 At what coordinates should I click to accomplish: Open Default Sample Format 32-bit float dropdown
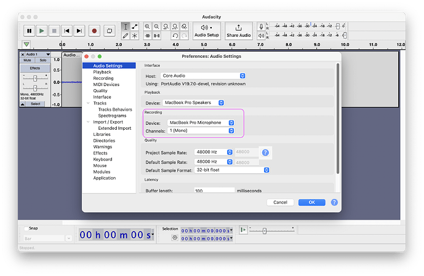(x=232, y=170)
